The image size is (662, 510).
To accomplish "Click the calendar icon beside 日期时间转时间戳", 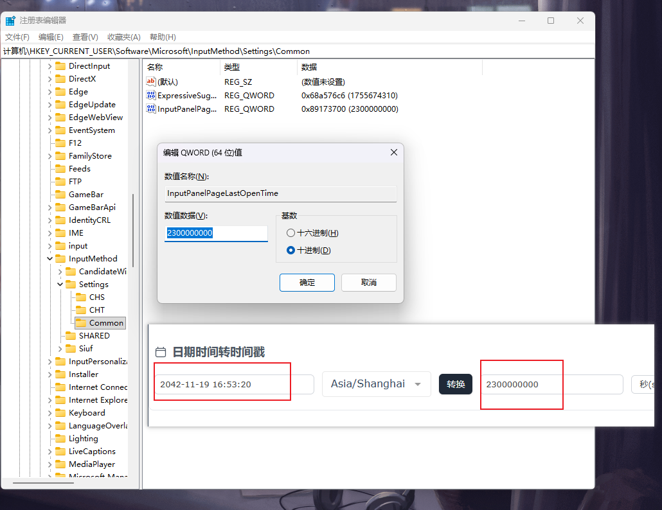I will (161, 352).
